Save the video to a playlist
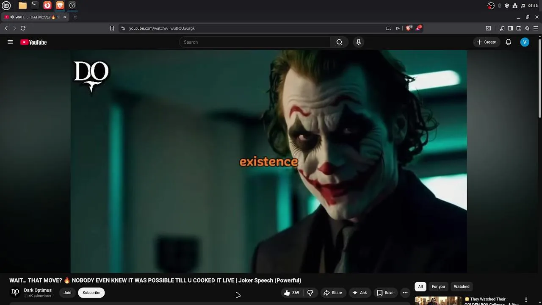The image size is (542, 305). pyautogui.click(x=385, y=293)
